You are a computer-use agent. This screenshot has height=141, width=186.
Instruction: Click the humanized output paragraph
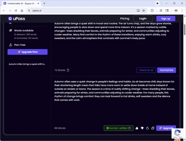115,91
